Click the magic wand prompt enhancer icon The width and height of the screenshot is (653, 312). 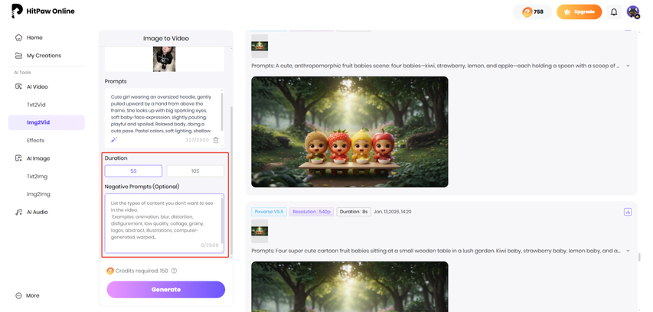pos(114,140)
